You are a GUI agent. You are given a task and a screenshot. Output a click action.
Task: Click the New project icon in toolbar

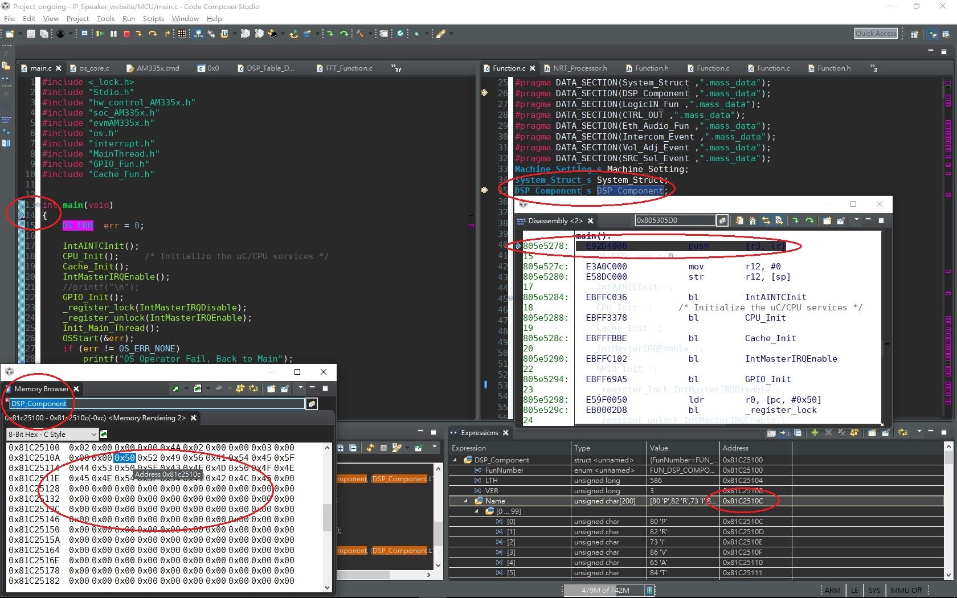(10, 34)
